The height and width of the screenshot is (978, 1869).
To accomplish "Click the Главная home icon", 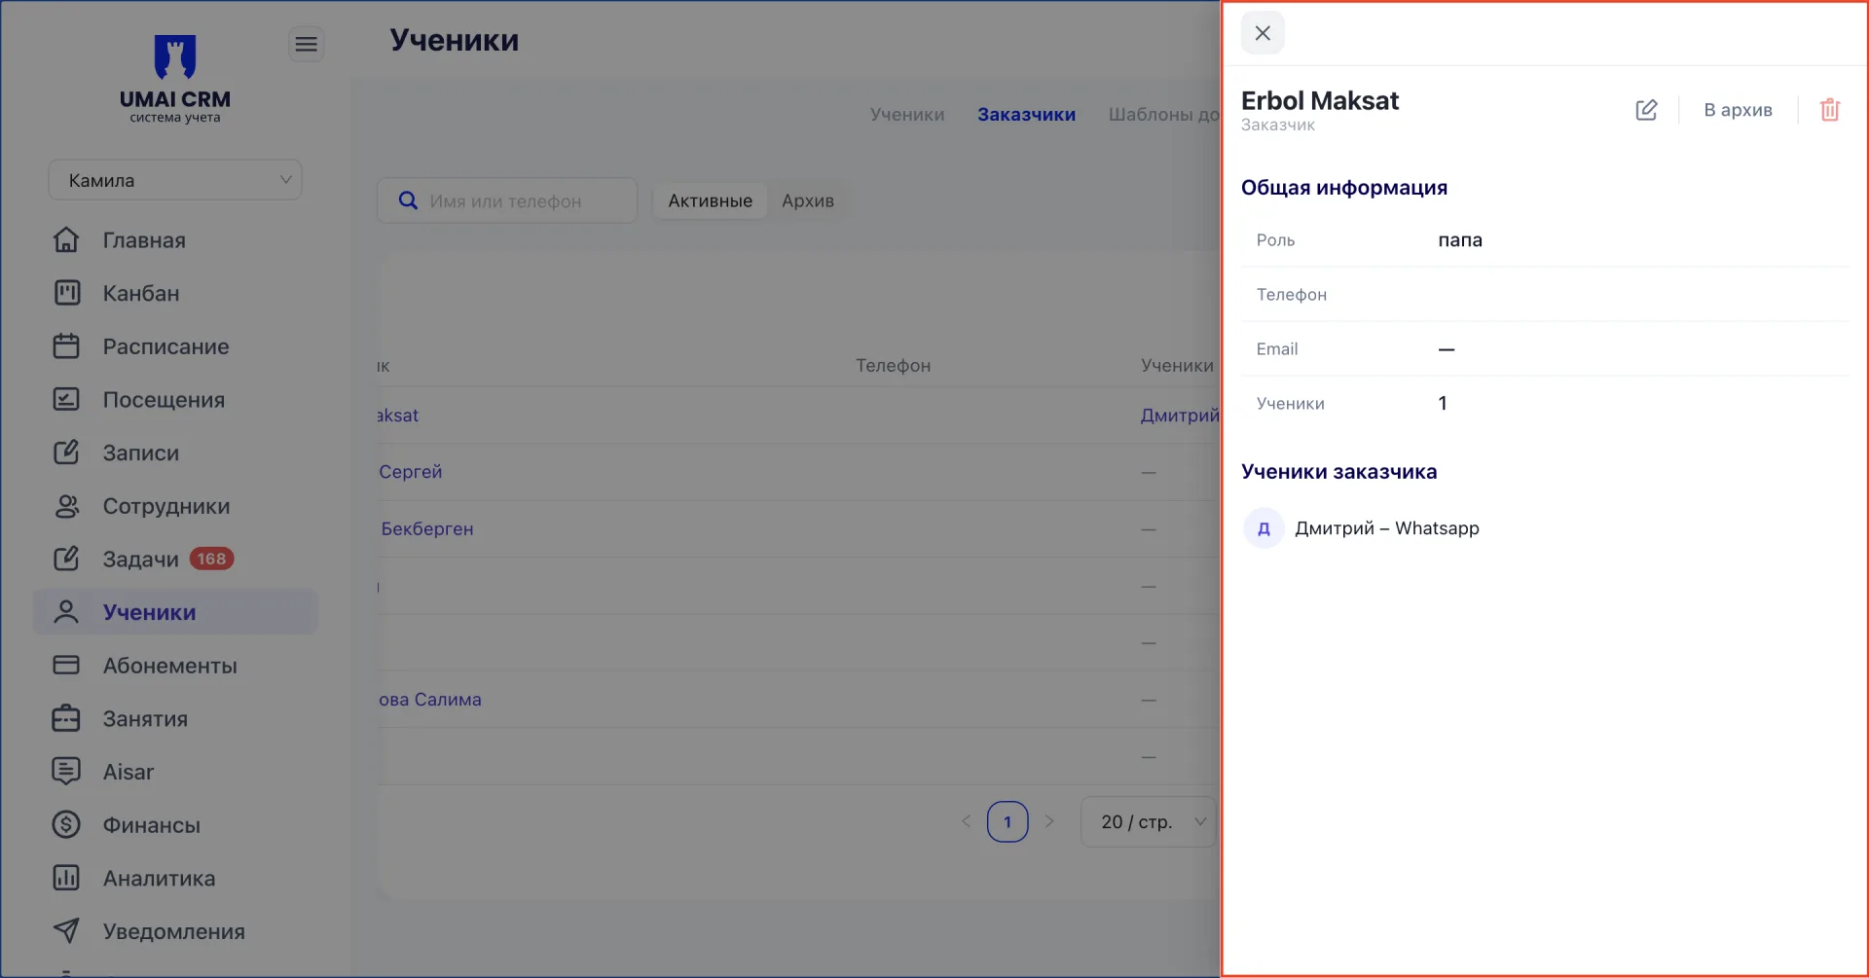I will tap(66, 239).
